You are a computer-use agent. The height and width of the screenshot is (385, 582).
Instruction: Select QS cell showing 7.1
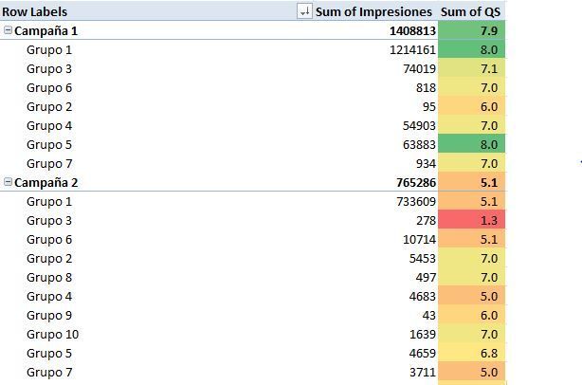point(471,68)
